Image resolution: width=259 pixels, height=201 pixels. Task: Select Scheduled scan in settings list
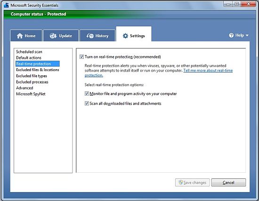(29, 52)
